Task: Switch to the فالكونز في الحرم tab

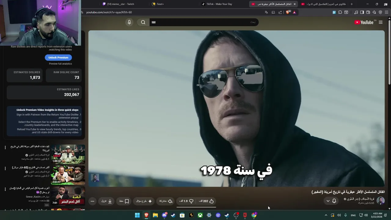Action: [323, 4]
